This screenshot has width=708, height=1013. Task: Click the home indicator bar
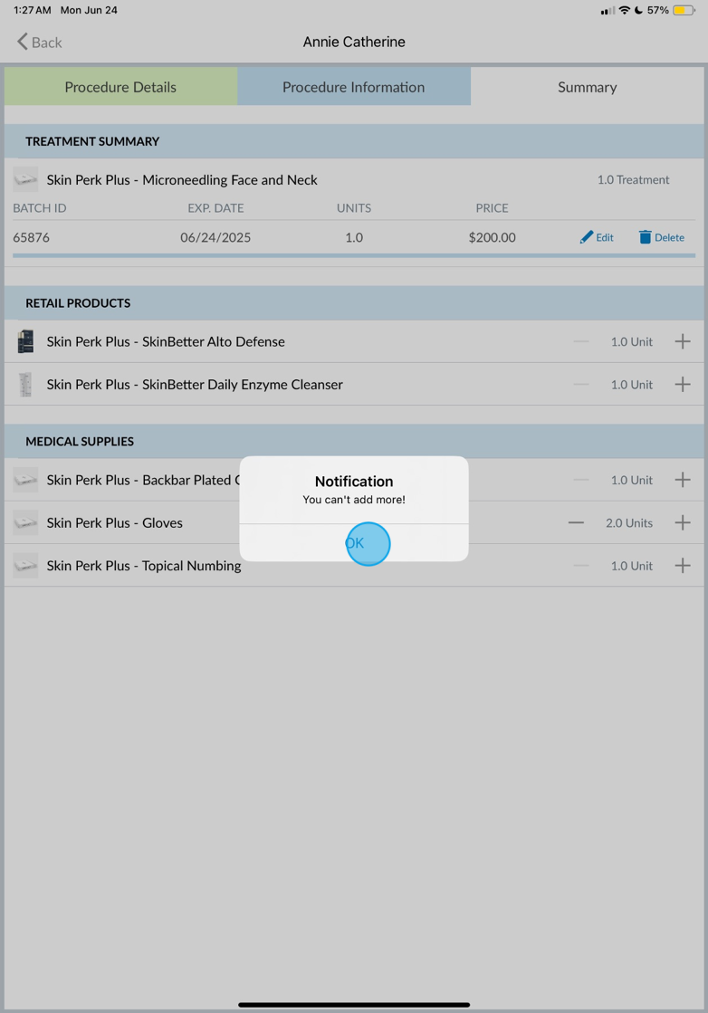354,1005
